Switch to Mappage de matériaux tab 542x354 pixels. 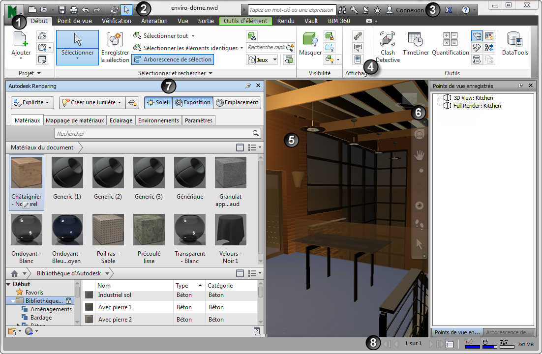point(75,120)
